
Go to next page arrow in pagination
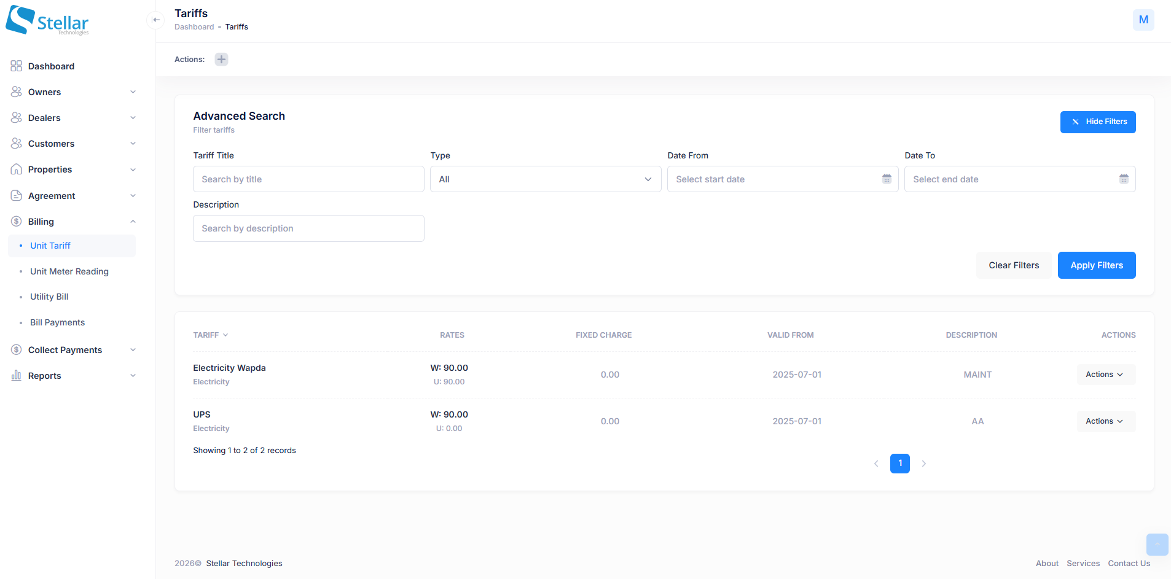pos(923,464)
